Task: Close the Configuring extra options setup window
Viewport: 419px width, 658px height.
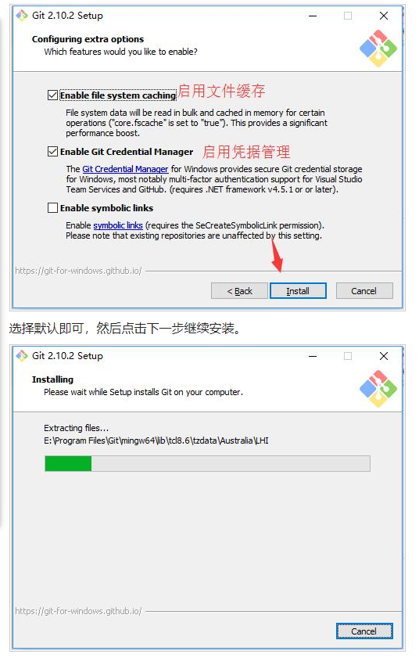Action: [383, 16]
